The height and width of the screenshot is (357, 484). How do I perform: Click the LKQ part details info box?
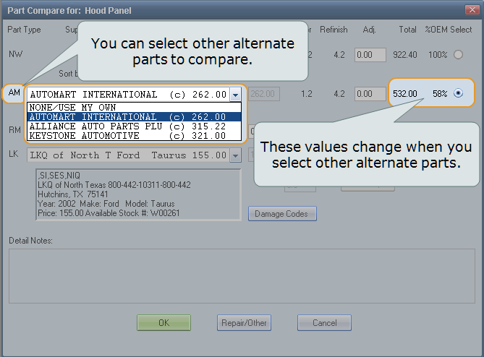click(137, 194)
